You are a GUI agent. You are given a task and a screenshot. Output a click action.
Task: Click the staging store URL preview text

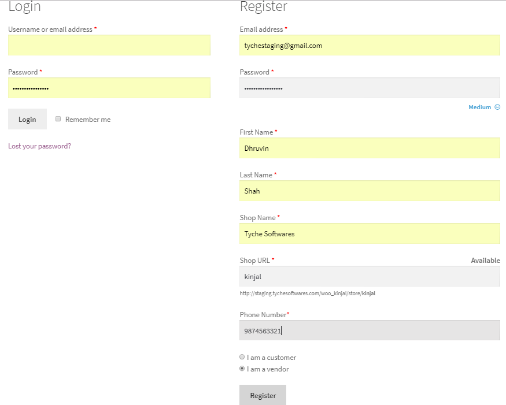(x=307, y=293)
